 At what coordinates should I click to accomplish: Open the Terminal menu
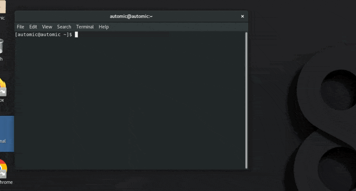(85, 27)
